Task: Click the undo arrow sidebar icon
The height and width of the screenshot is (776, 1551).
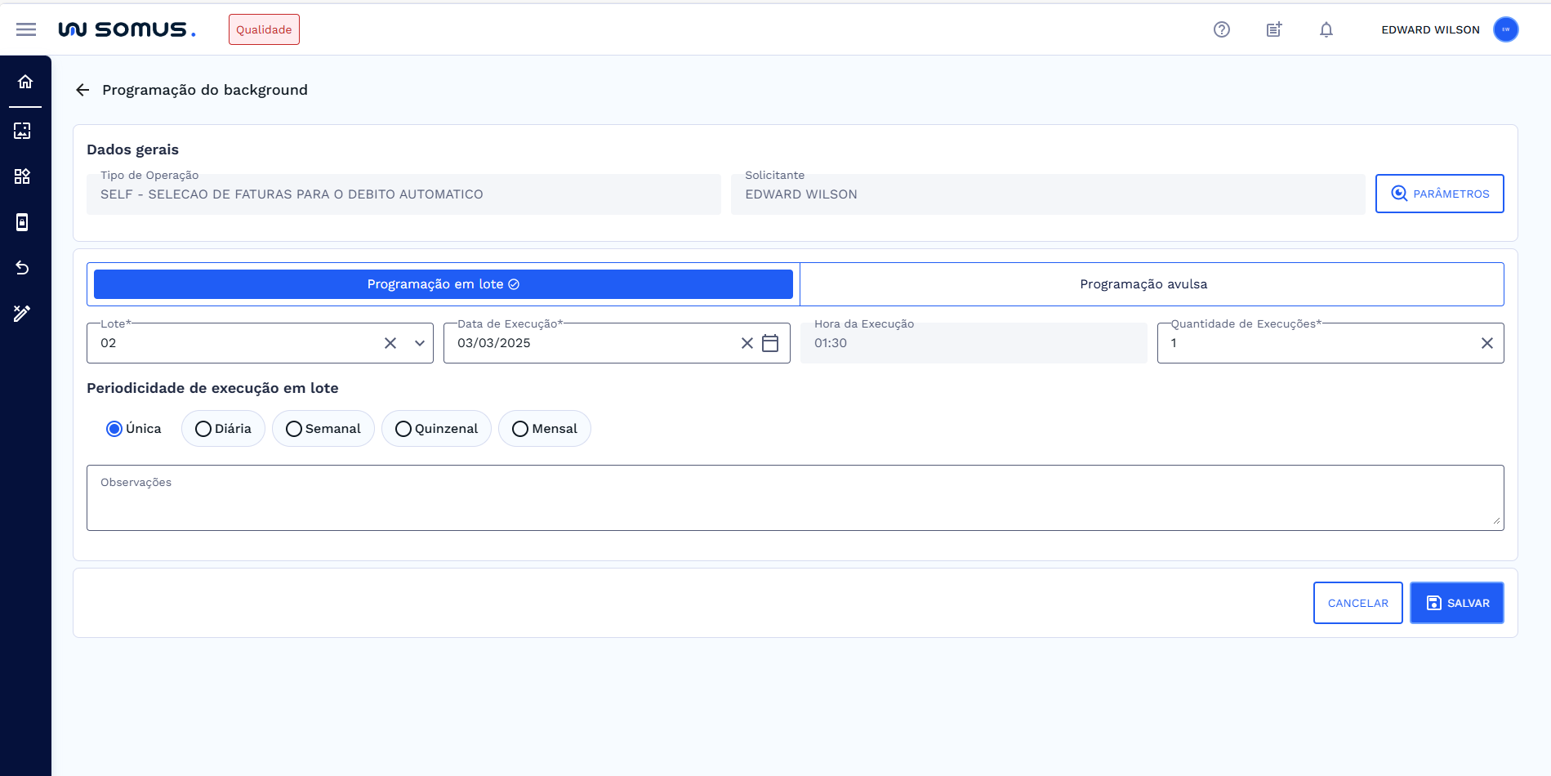Action: 22,268
